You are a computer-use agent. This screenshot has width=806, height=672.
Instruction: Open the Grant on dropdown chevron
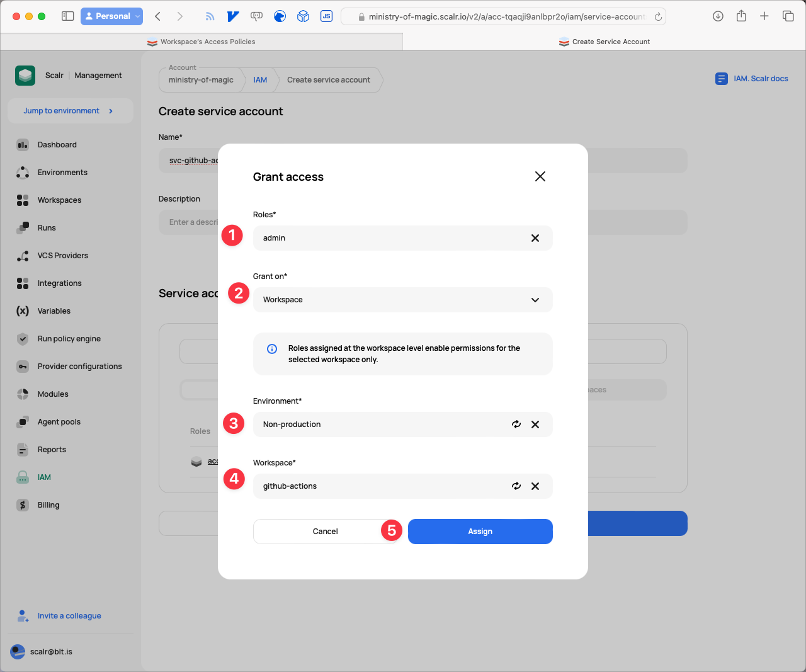tap(535, 300)
